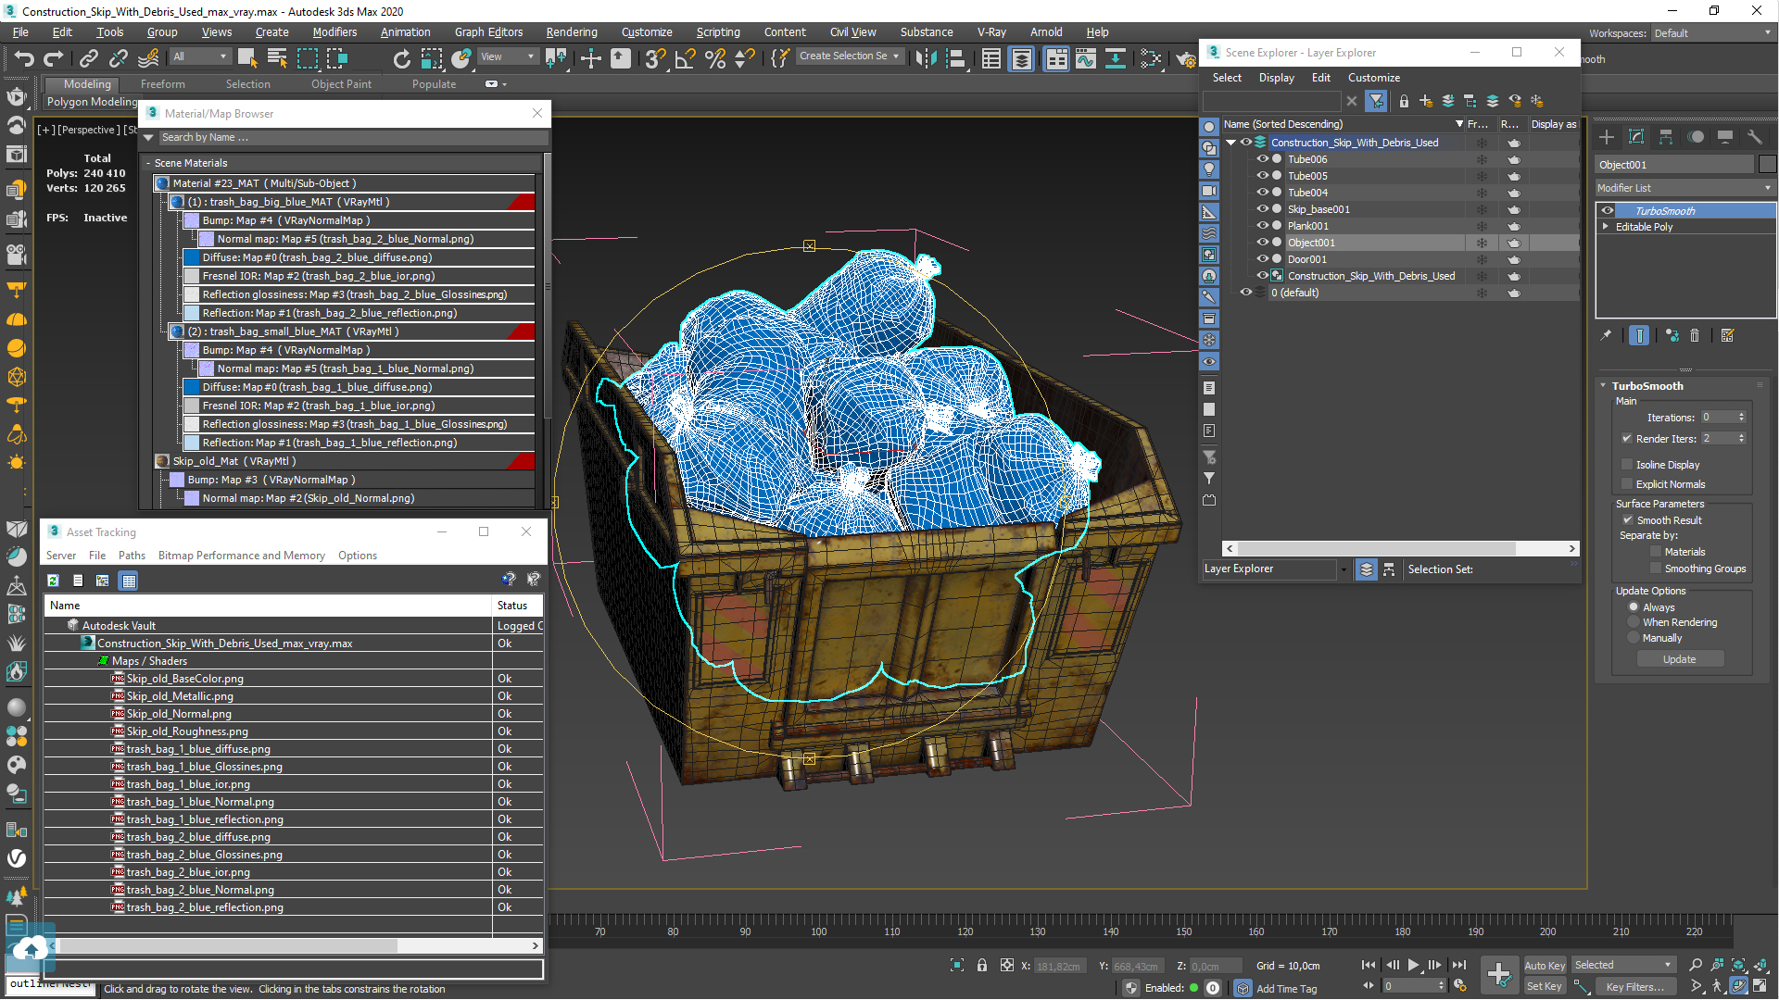Open the Layer Explorer dropdown
Screen dimensions: 1779x1000
(x=1343, y=569)
